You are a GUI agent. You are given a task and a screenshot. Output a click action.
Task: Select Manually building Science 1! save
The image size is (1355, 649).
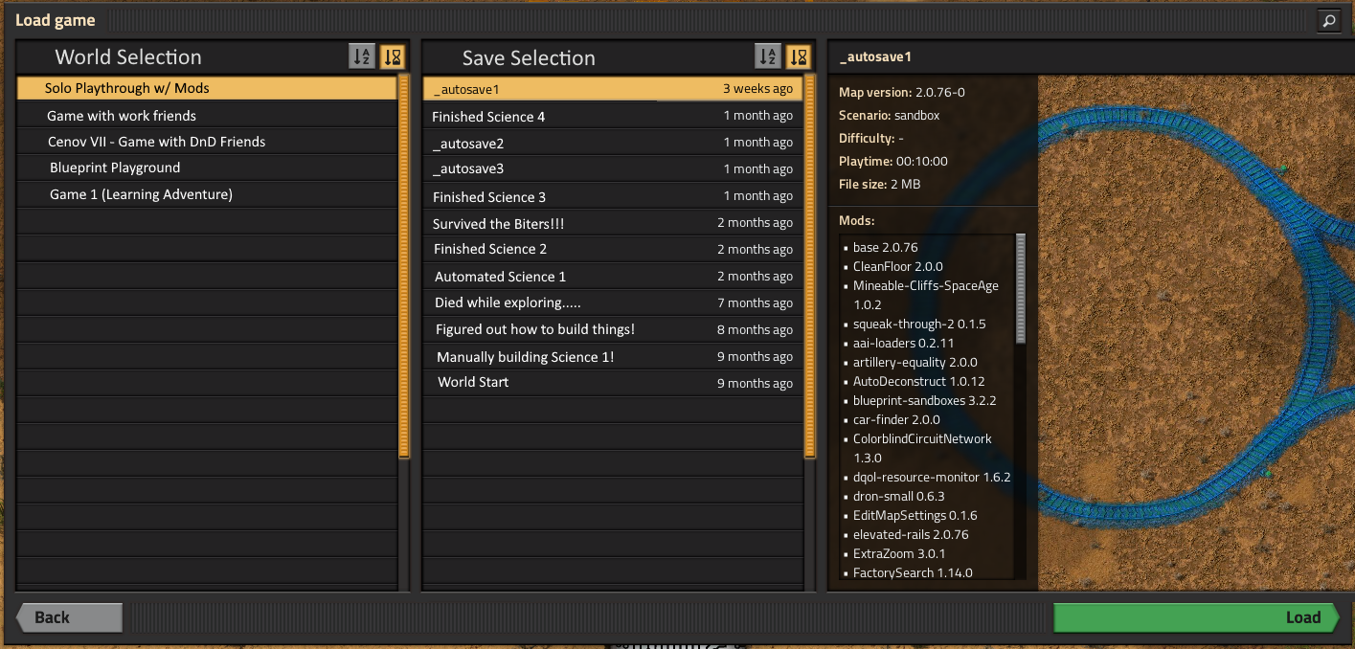coord(613,356)
